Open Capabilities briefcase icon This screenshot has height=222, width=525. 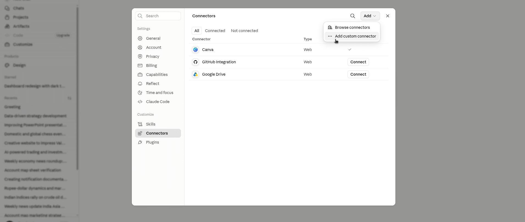140,75
